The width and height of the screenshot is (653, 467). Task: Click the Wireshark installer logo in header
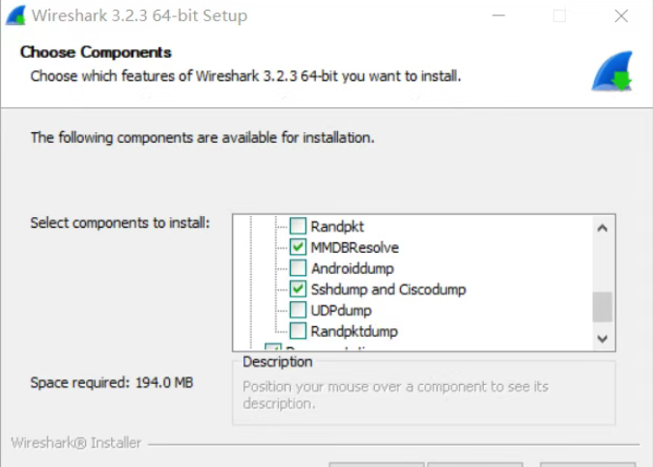pyautogui.click(x=612, y=70)
